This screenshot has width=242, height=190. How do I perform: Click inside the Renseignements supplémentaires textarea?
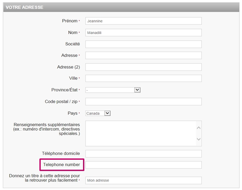141,133
